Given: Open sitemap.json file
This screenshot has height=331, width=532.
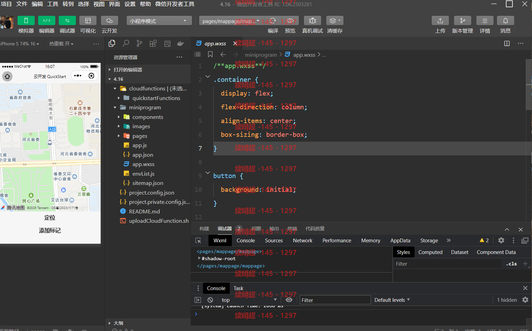Looking at the screenshot, I should [148, 183].
